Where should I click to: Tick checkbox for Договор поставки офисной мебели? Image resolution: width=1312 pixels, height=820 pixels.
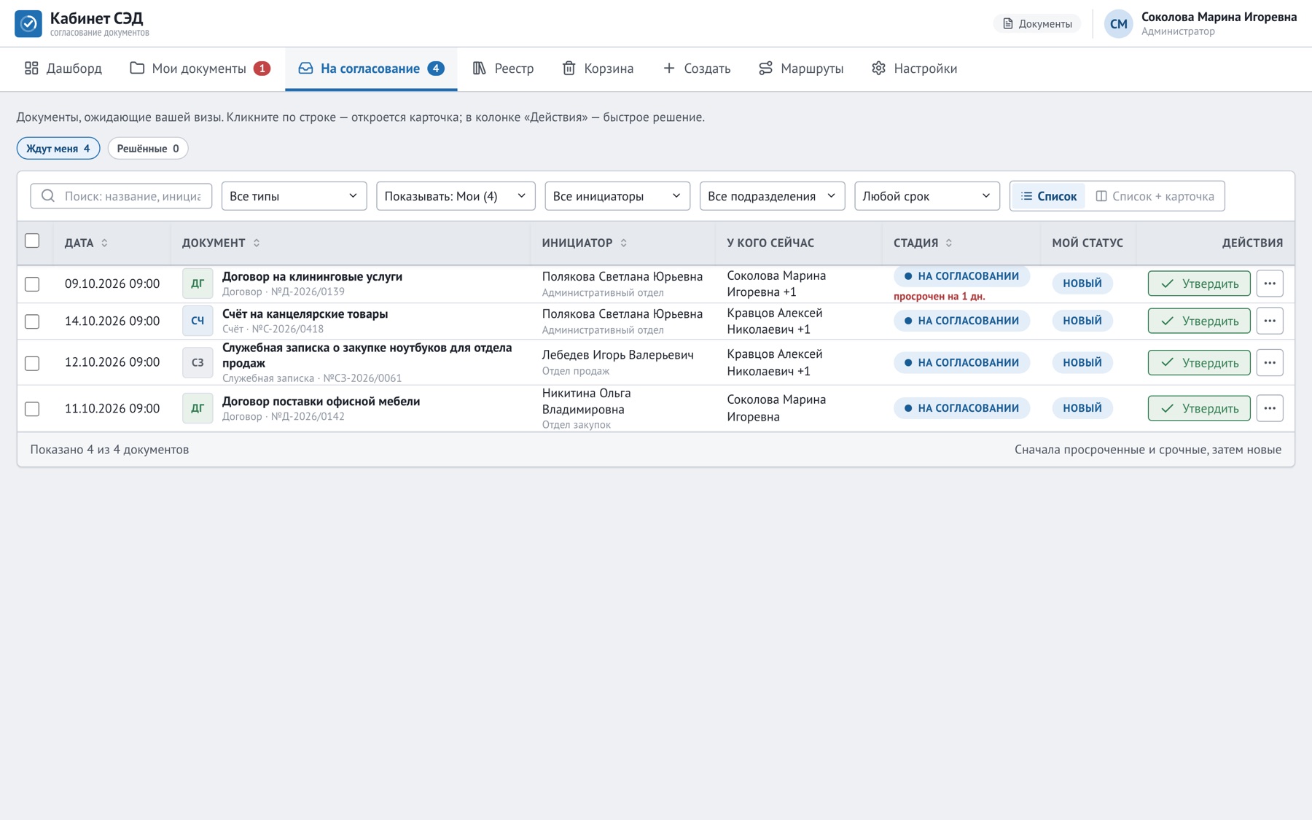[32, 409]
